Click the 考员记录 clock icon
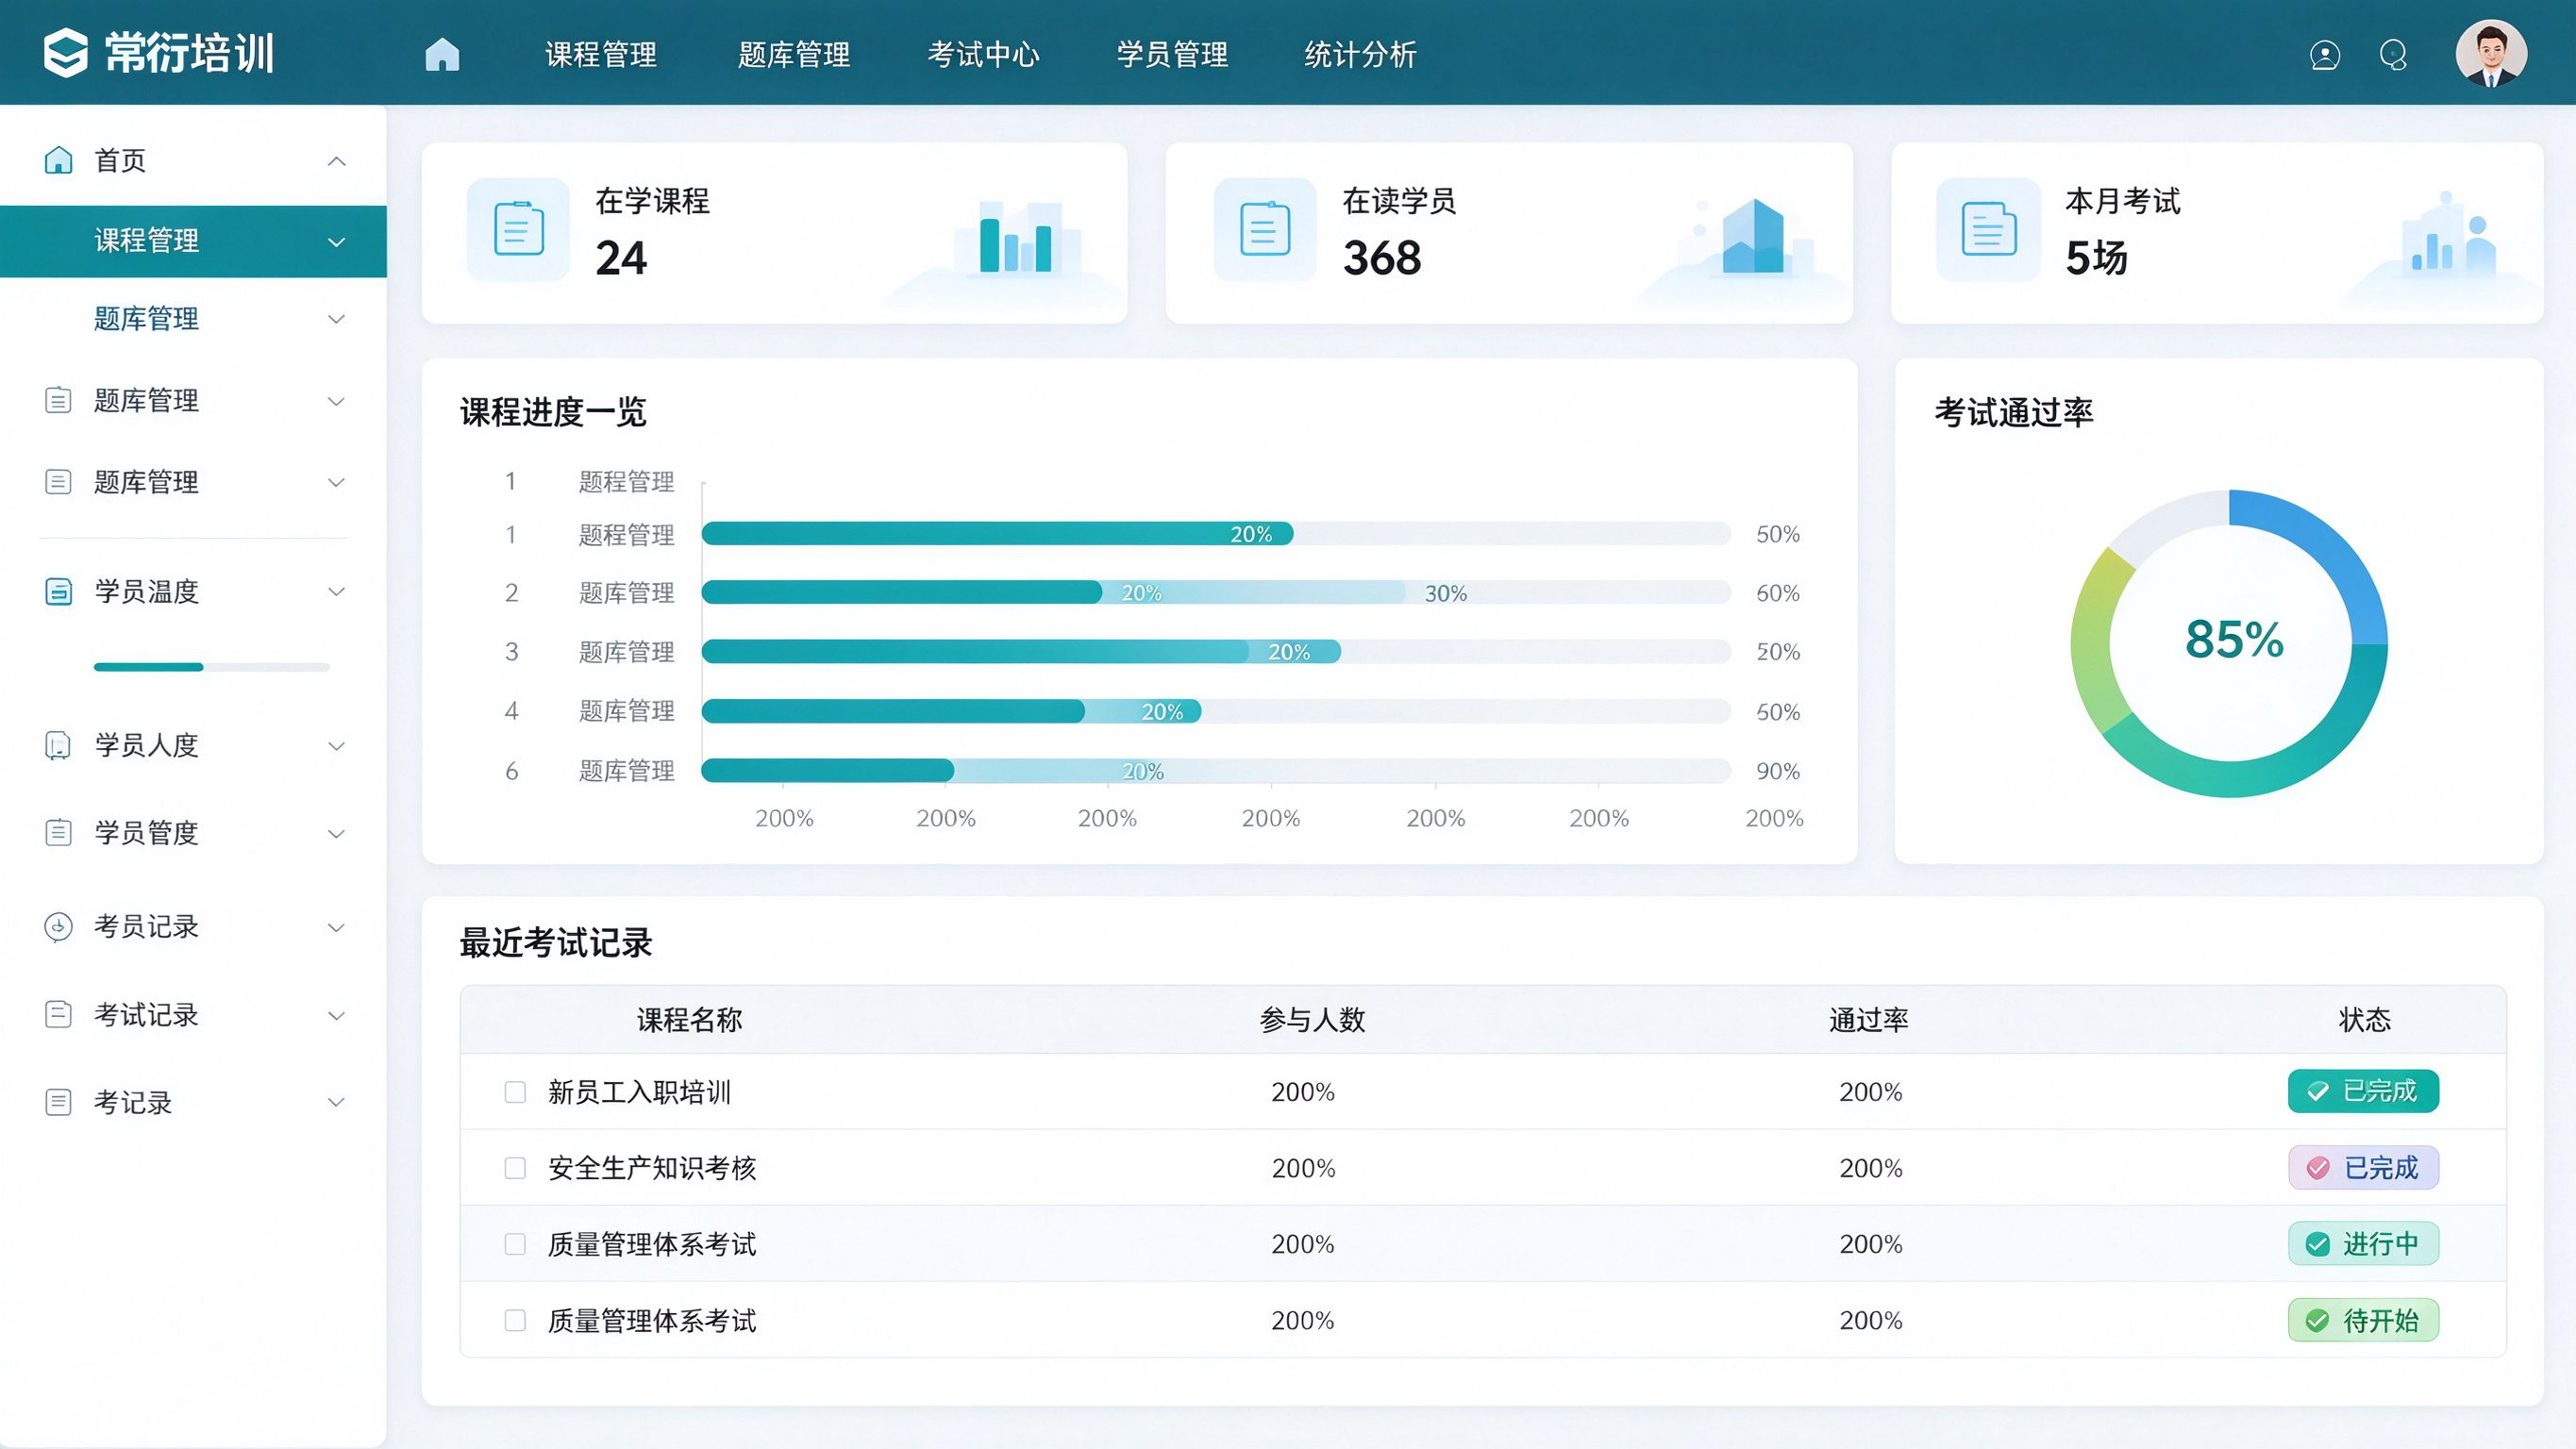The image size is (2576, 1449). [x=59, y=927]
